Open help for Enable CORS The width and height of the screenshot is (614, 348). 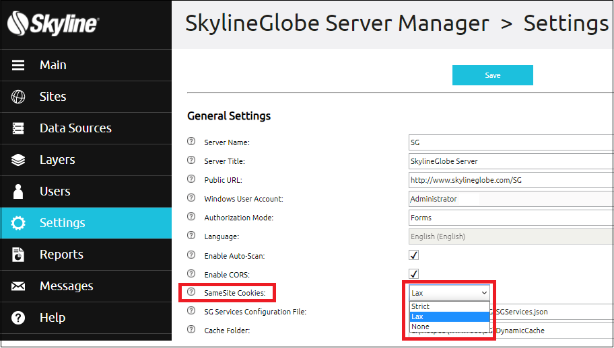[x=191, y=273]
